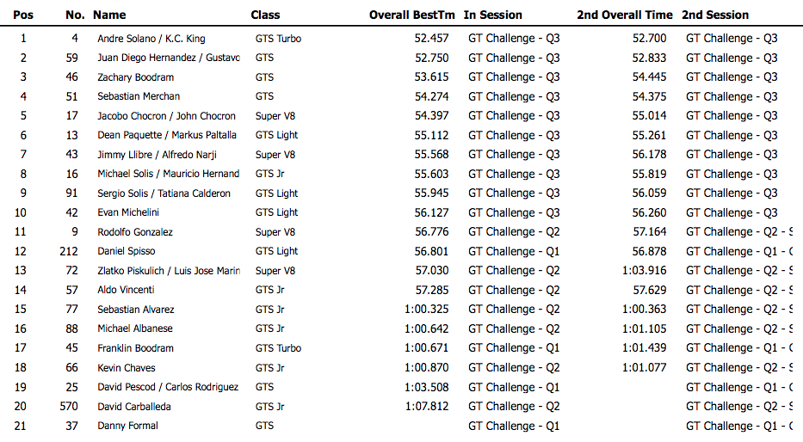Click Franklin Boodram's GTS Turbo class cell
803x442 pixels.
[278, 348]
